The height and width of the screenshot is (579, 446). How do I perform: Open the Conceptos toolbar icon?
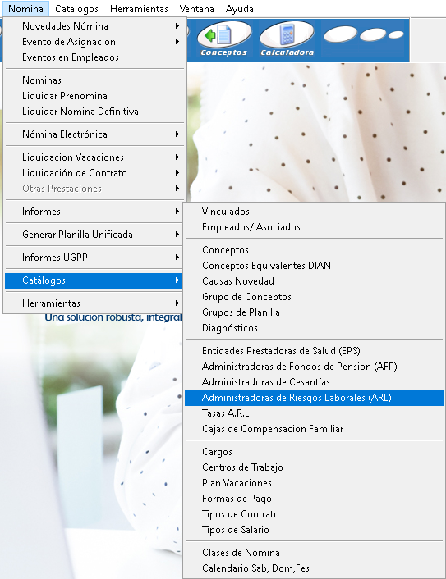tap(224, 39)
